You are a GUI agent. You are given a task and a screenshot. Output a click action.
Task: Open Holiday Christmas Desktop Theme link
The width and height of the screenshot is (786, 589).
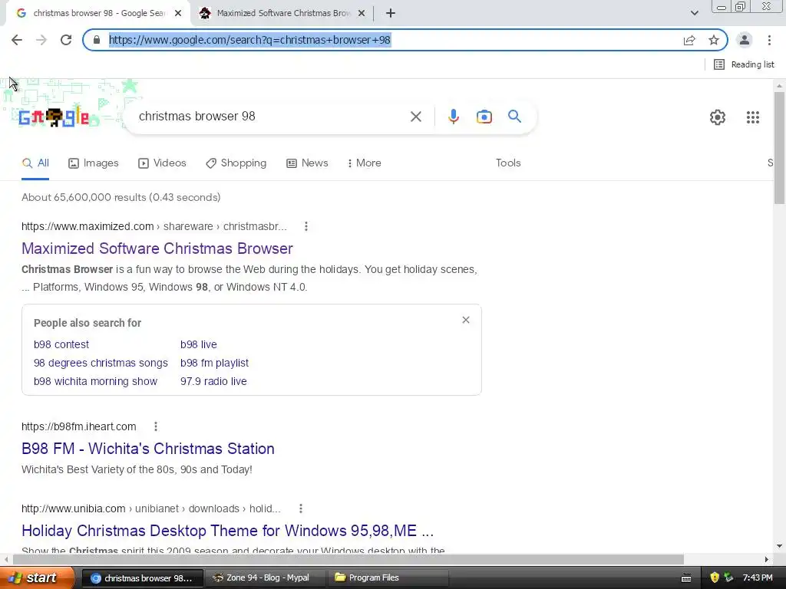coord(227,531)
